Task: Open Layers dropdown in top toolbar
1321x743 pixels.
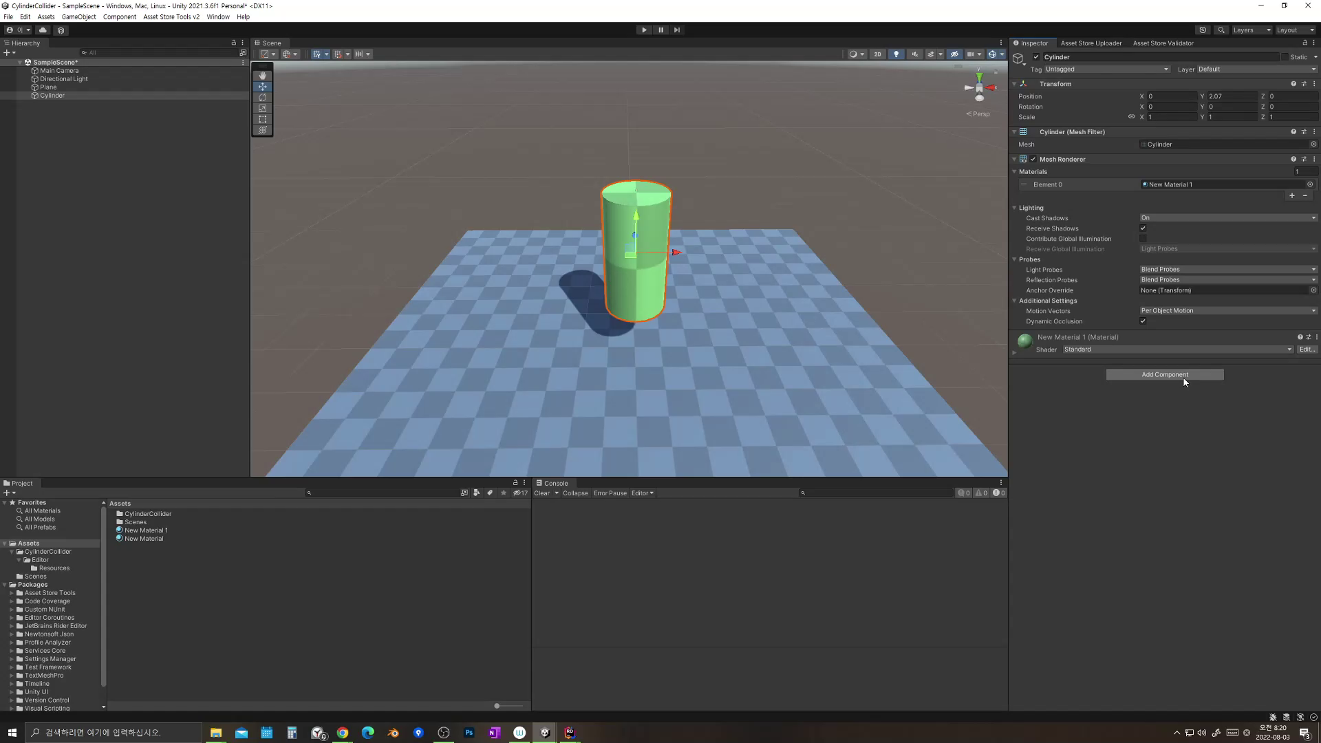Action: coord(1252,30)
